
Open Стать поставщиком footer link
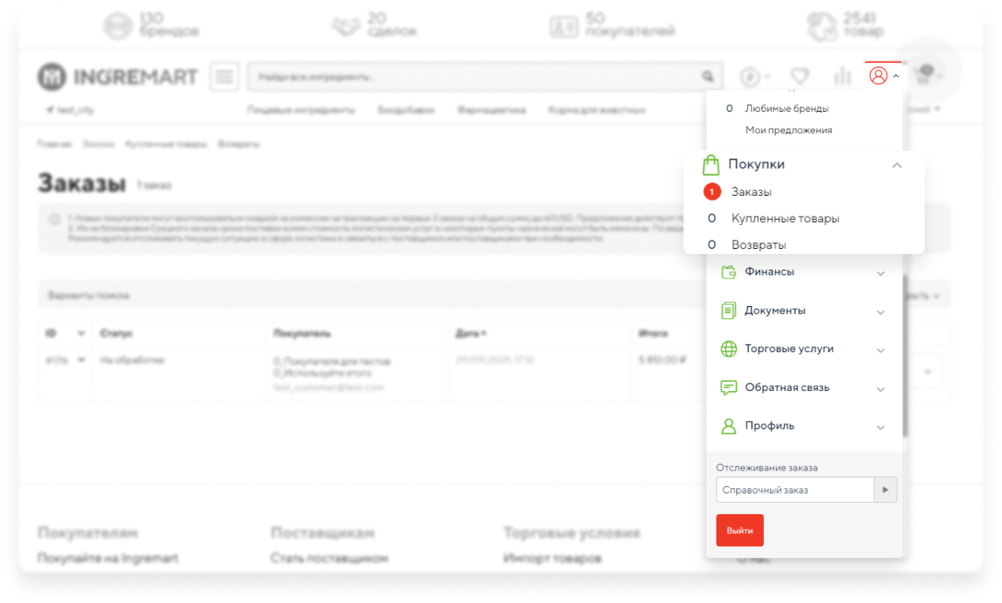(329, 558)
